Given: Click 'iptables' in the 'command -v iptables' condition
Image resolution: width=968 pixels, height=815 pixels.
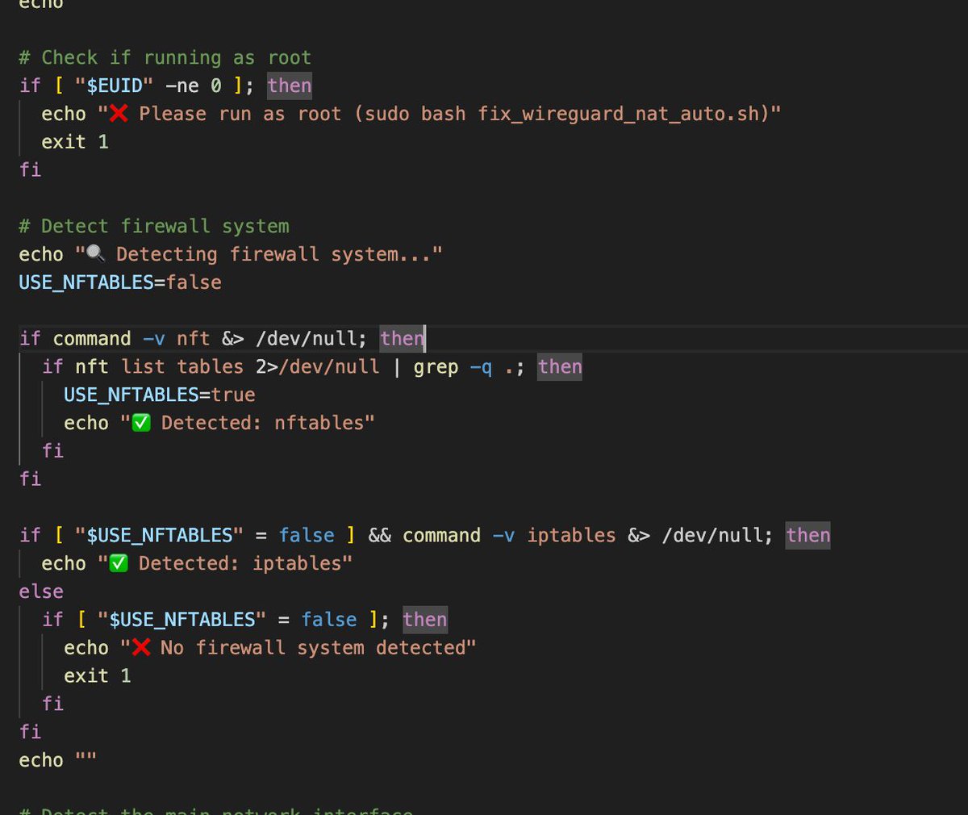Looking at the screenshot, I should click(x=571, y=536).
